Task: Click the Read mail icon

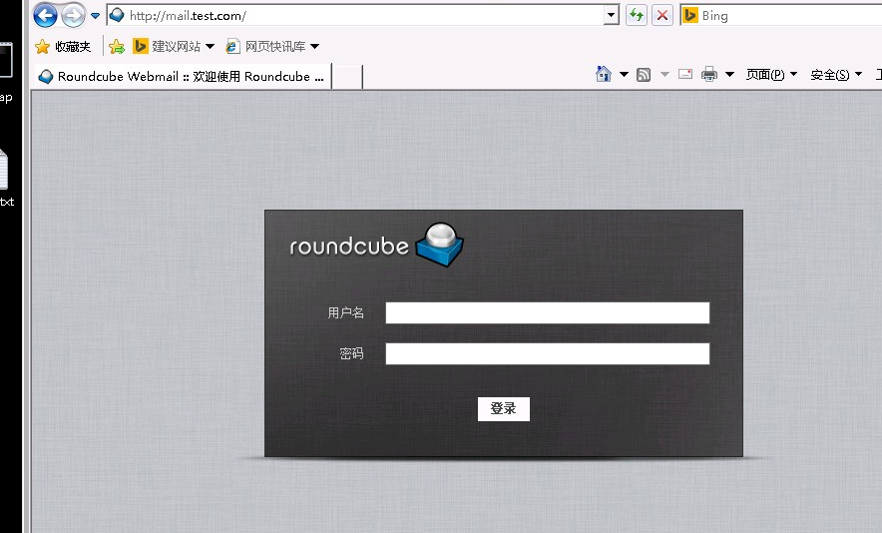Action: click(685, 74)
